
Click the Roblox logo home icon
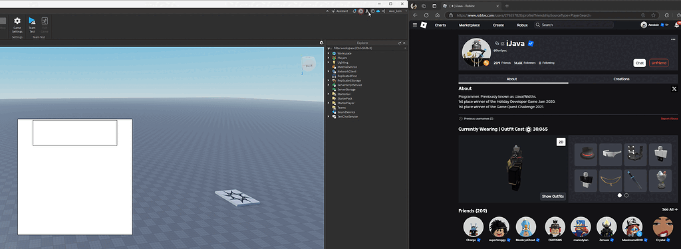[x=424, y=25]
